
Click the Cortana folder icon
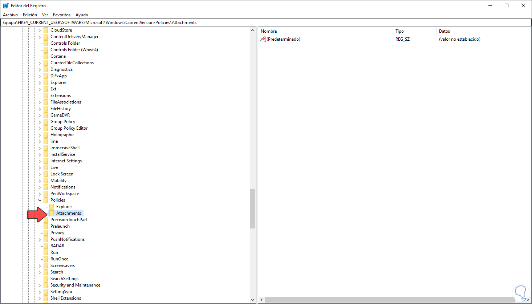click(46, 56)
